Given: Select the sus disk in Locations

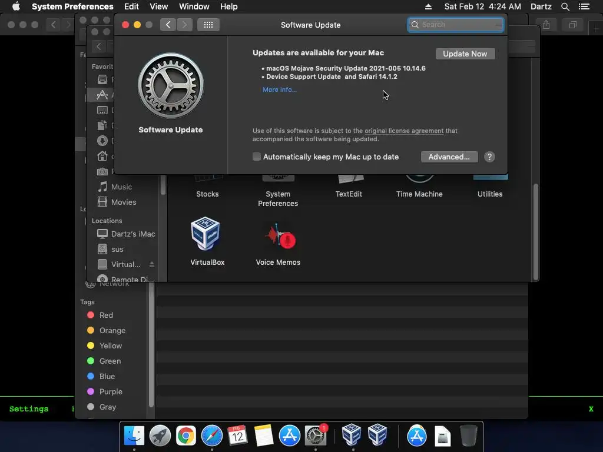Looking at the screenshot, I should [117, 249].
